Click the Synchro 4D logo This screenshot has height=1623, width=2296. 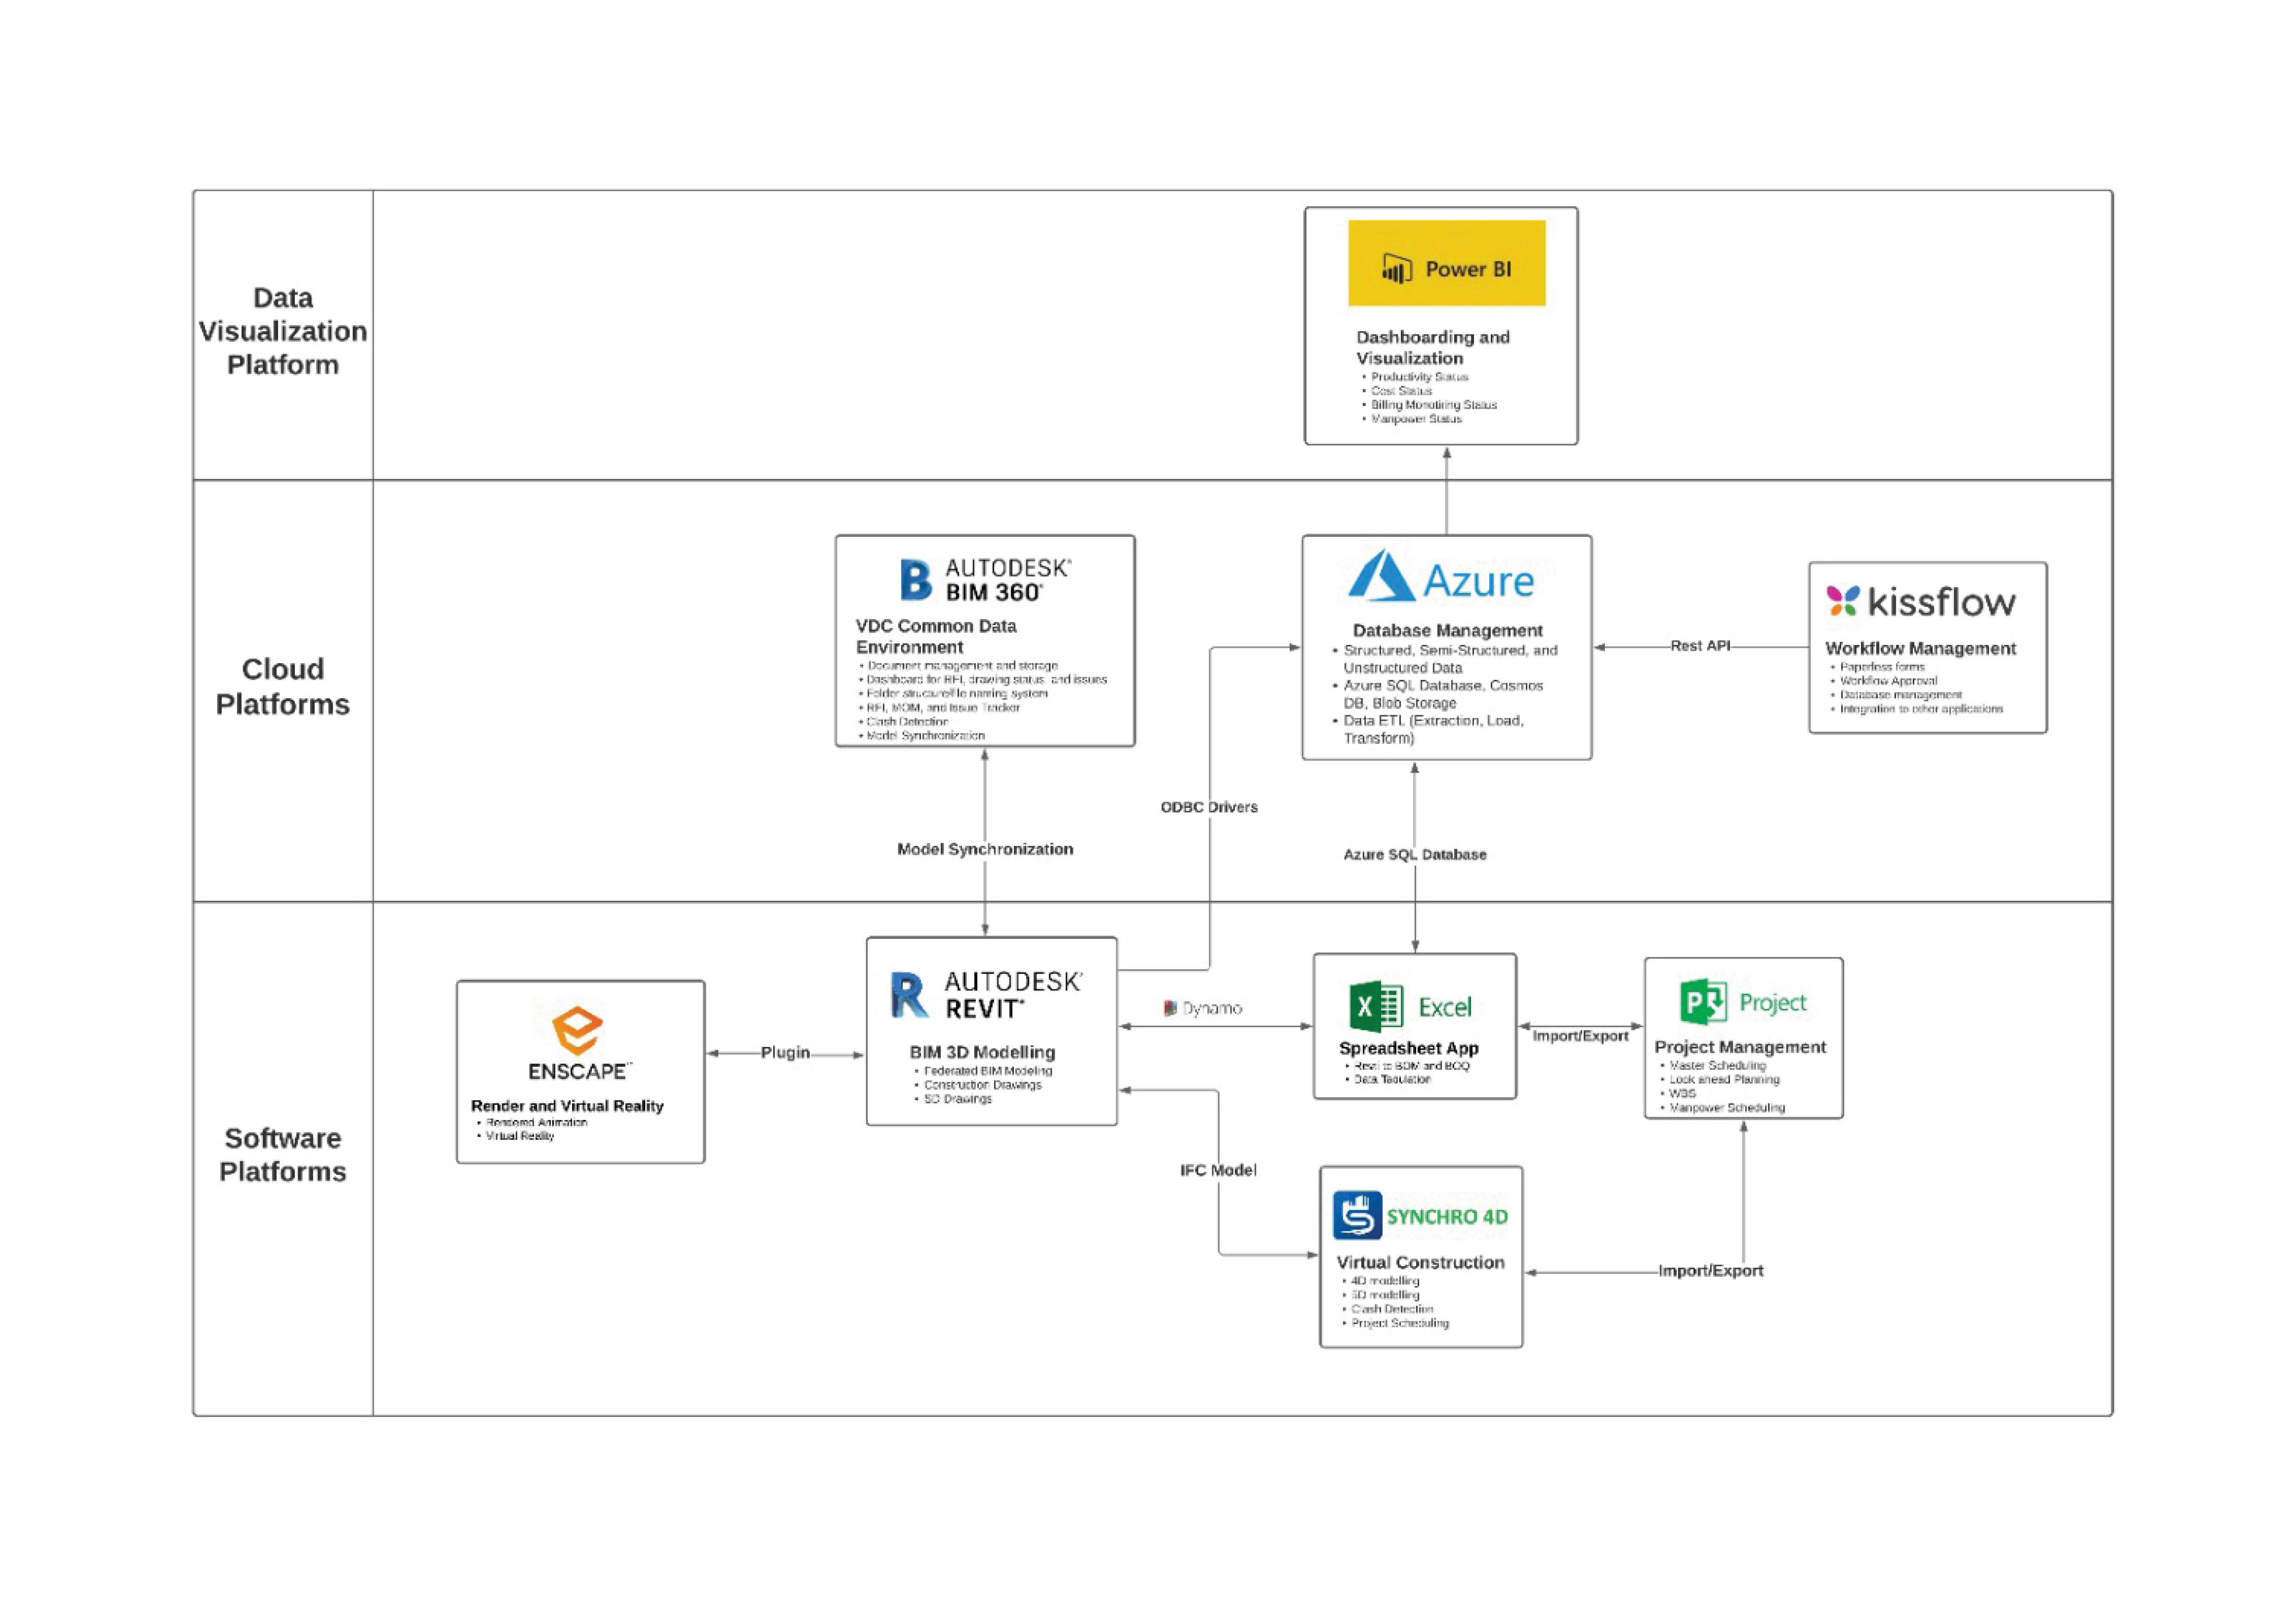(1420, 1215)
